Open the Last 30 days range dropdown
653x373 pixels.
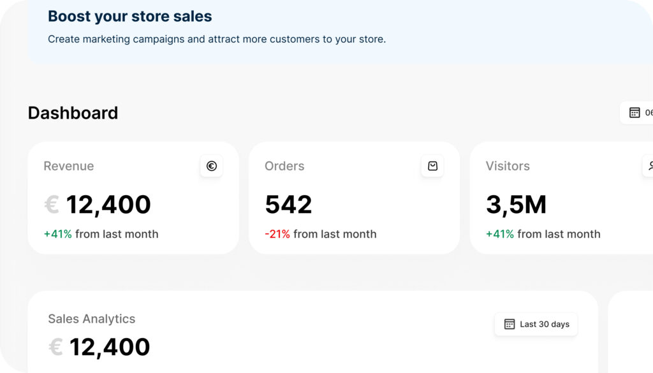[x=536, y=325]
